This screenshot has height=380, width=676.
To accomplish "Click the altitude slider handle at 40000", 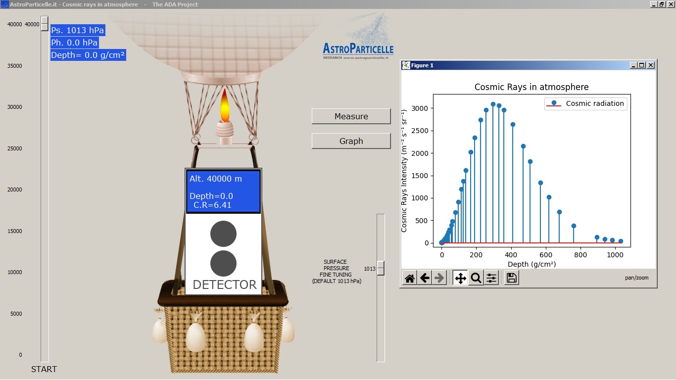I will [x=45, y=24].
